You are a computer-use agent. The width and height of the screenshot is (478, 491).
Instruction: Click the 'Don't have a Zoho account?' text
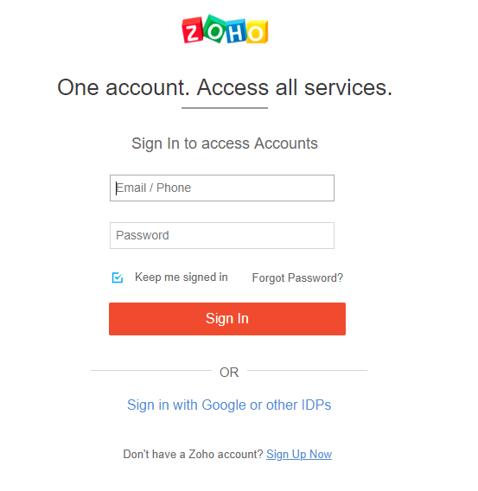click(193, 454)
